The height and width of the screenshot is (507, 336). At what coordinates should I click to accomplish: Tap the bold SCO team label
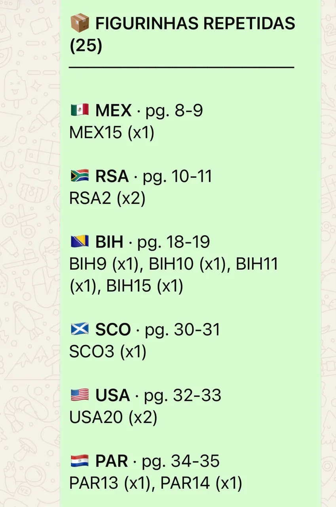click(113, 330)
